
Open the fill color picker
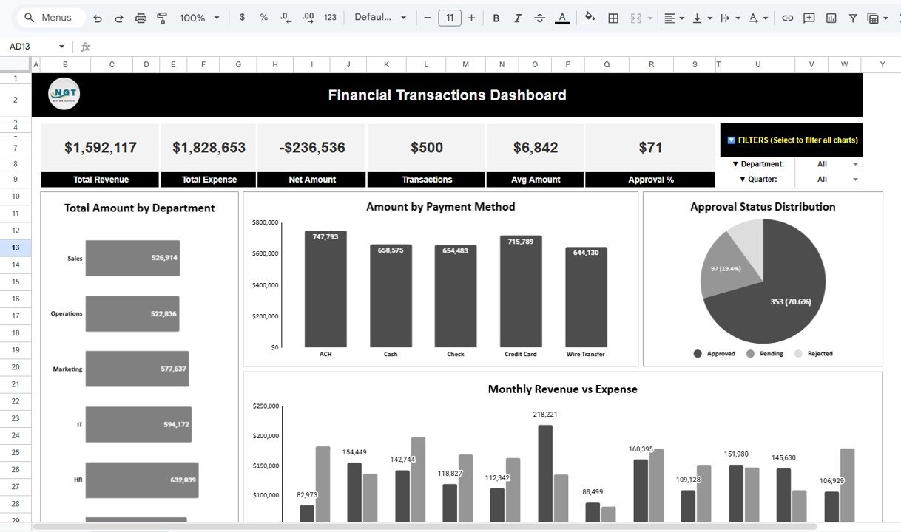click(590, 18)
